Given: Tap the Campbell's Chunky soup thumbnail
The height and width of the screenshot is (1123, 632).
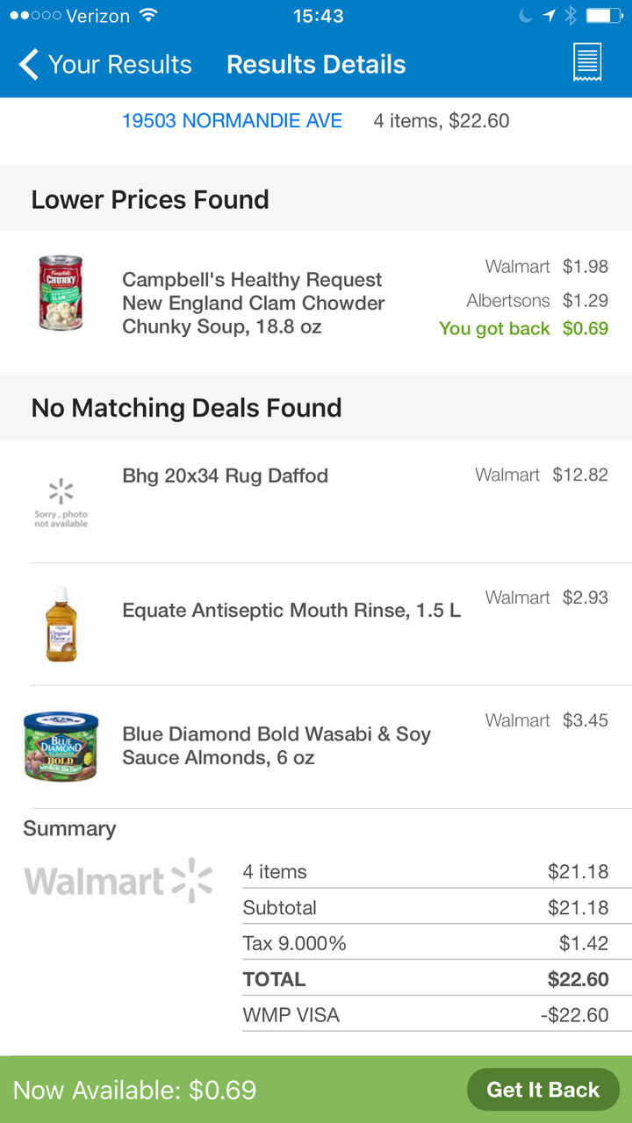Looking at the screenshot, I should click(61, 293).
